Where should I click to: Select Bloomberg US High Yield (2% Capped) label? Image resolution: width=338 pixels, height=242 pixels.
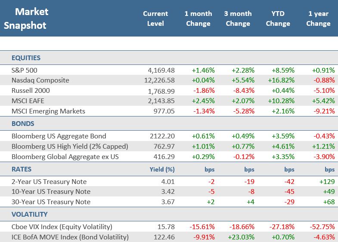coord(70,147)
